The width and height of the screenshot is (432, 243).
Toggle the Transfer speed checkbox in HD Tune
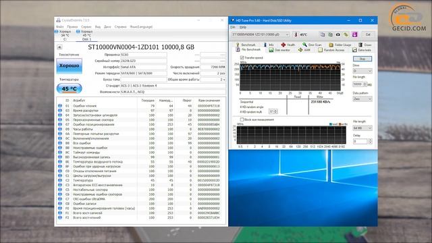point(242,58)
